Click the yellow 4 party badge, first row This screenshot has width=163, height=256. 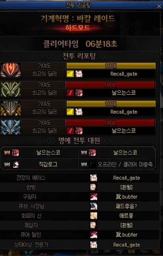(70, 74)
